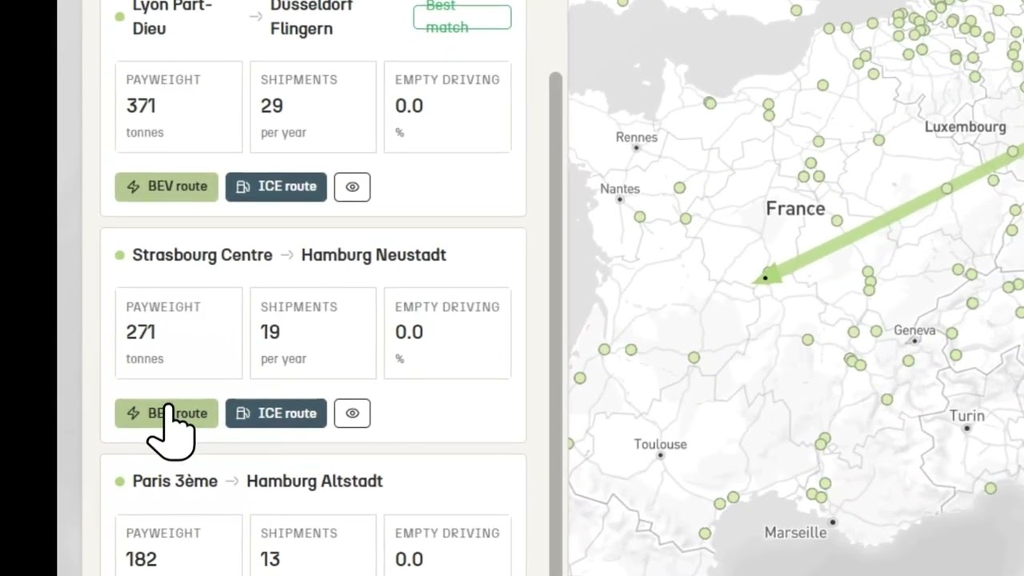Click the Düsseldorf Flingern destination name
This screenshot has width=1024, height=576.
point(313,18)
